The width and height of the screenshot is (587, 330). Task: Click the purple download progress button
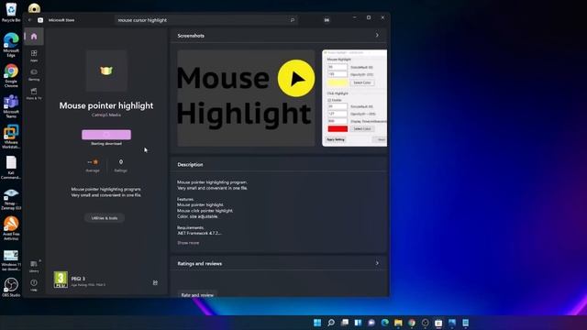(106, 135)
